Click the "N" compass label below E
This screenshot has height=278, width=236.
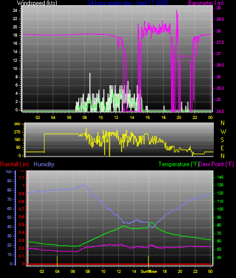(x=223, y=156)
